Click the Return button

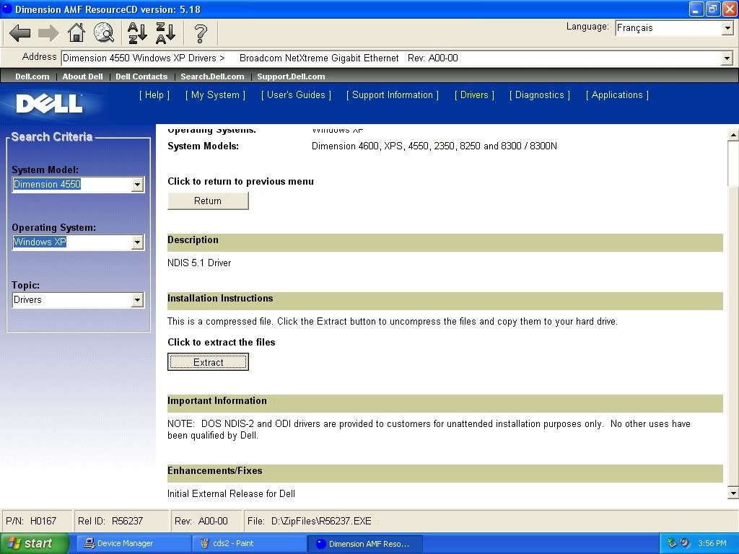[x=208, y=201]
